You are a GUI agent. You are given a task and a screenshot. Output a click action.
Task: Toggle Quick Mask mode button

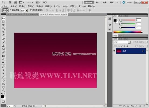pyautogui.click(x=3, y=102)
